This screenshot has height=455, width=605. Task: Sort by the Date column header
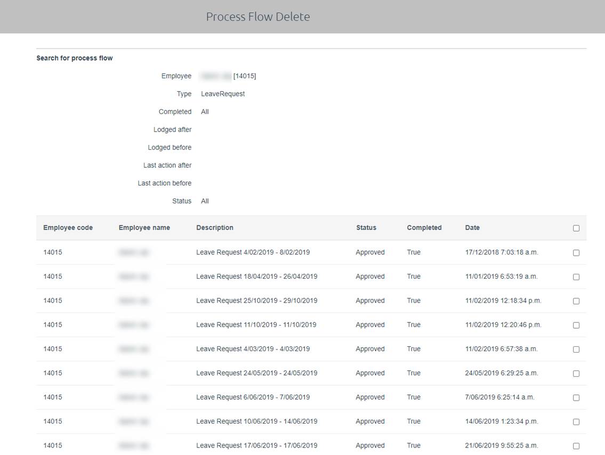tap(472, 228)
